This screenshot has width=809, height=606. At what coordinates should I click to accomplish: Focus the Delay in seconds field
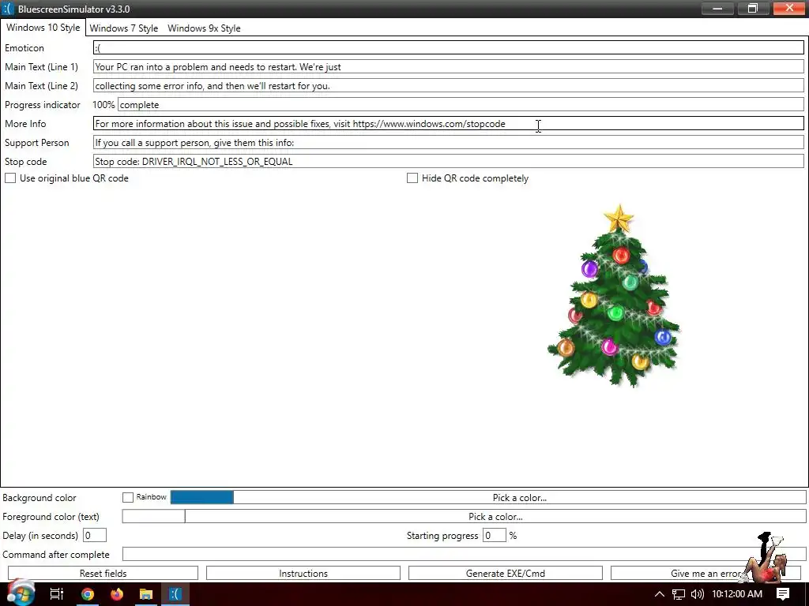95,536
